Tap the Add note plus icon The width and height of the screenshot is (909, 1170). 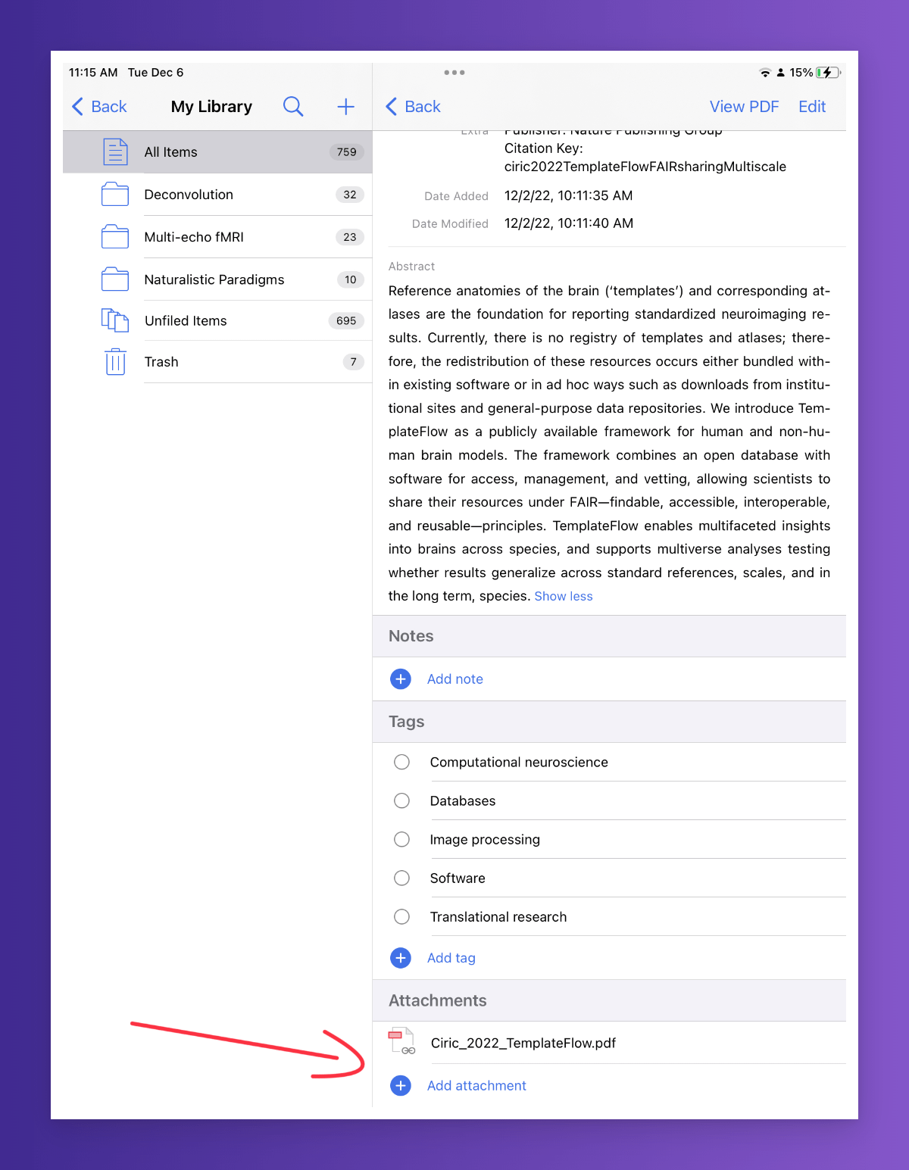pos(401,679)
